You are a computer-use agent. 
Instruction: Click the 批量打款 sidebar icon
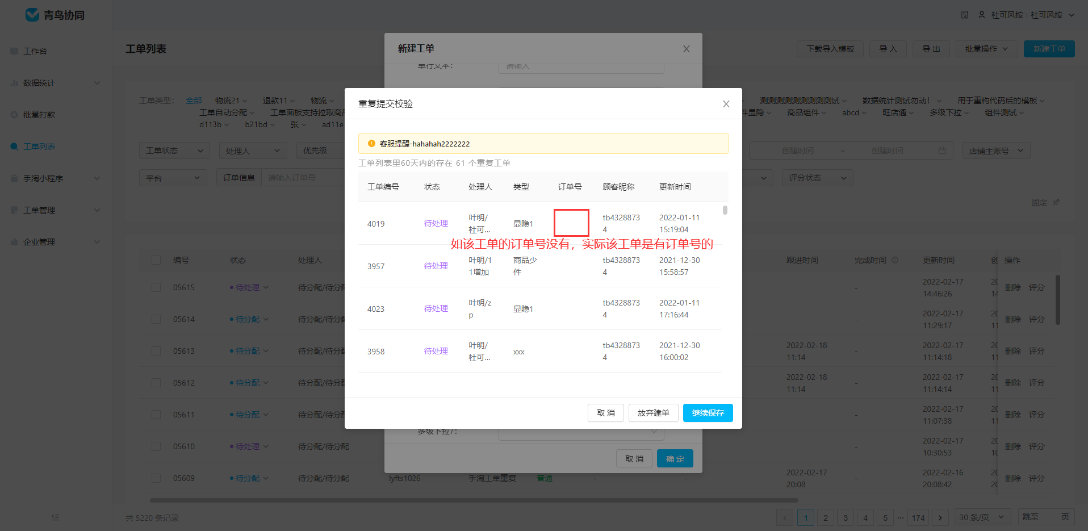(14, 115)
